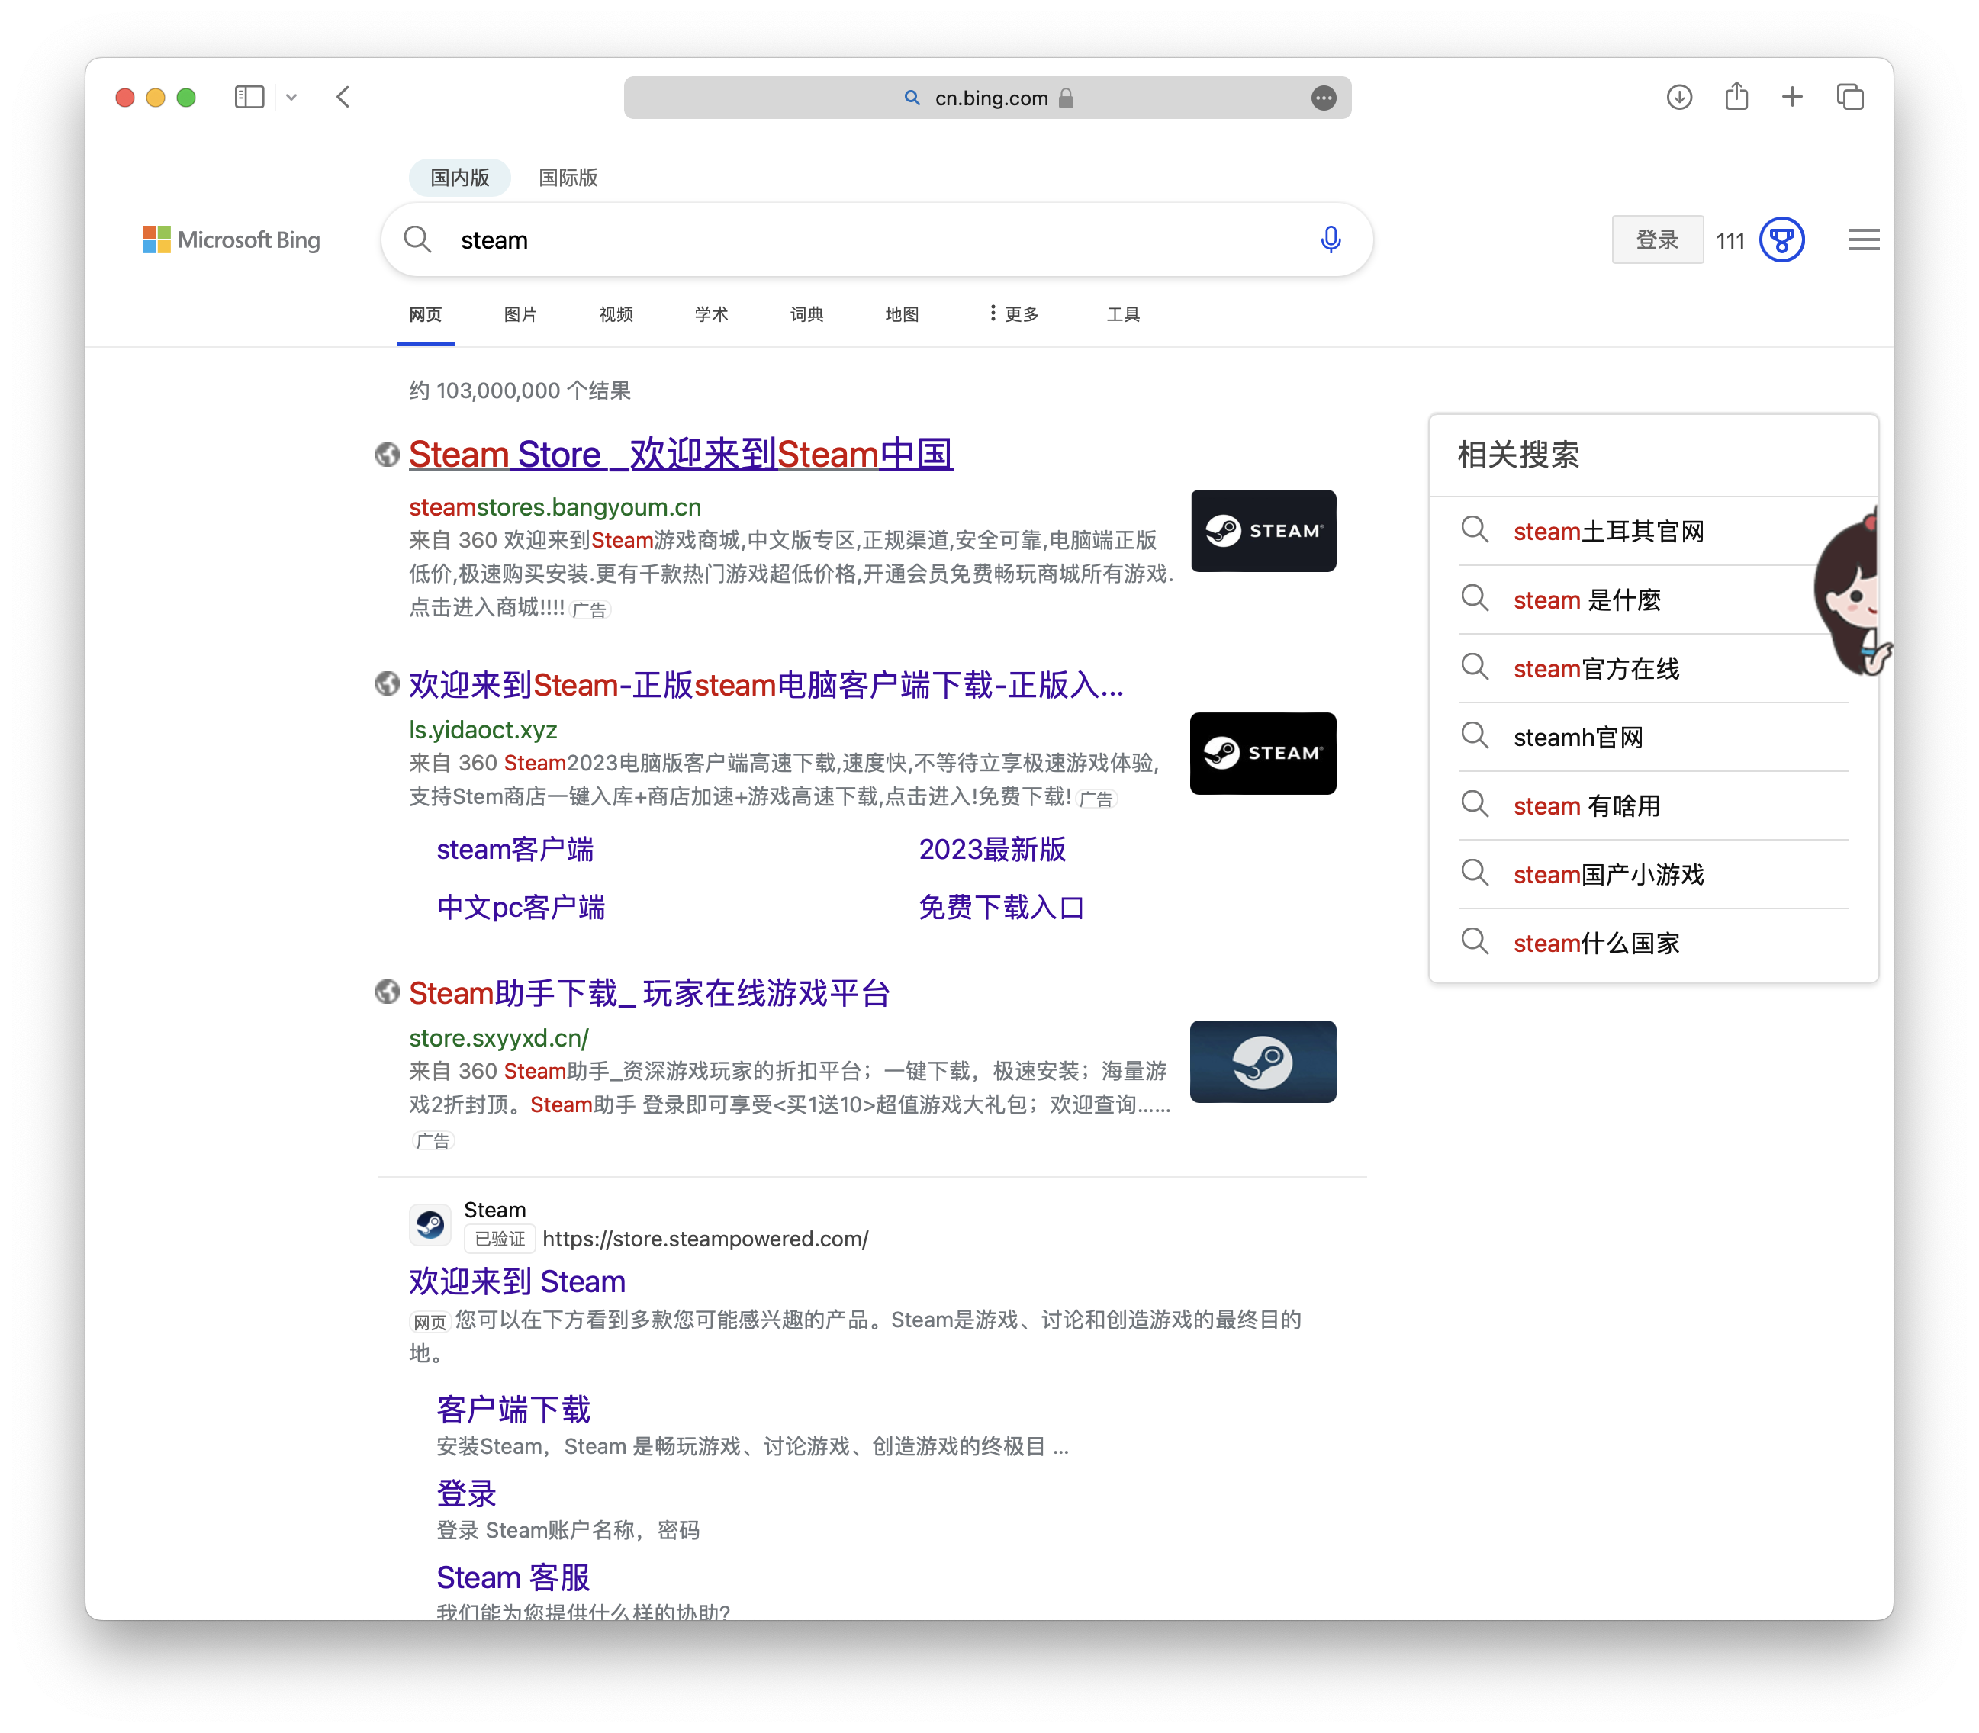The image size is (1979, 1733).
Task: Open the chevron dropdown next to the sidebar button
Action: [x=292, y=97]
